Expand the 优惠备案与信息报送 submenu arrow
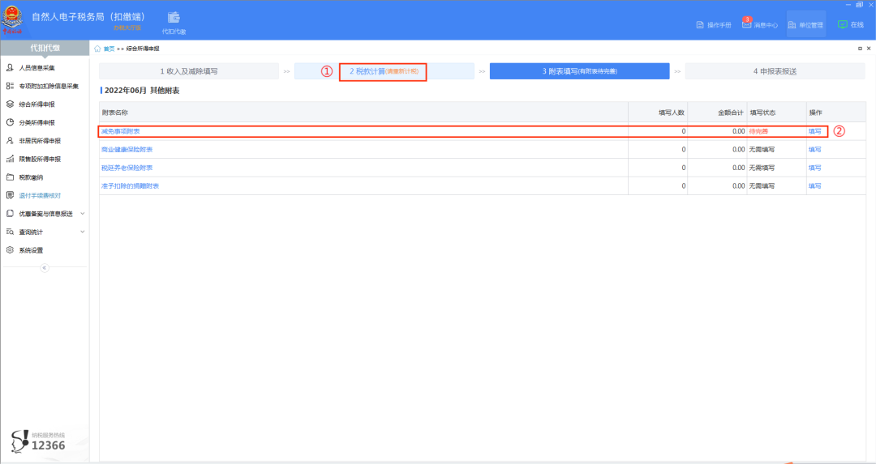 [82, 214]
